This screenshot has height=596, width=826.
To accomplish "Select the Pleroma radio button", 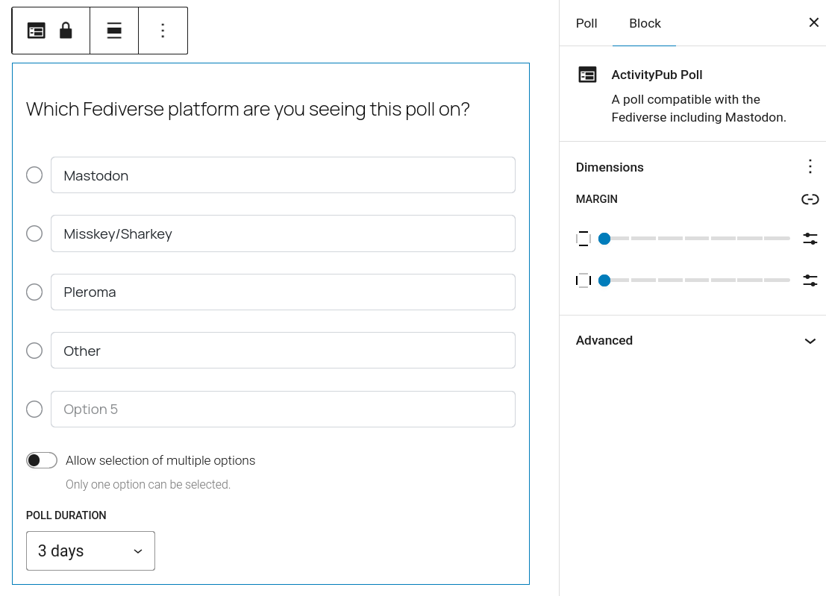I will pos(34,292).
